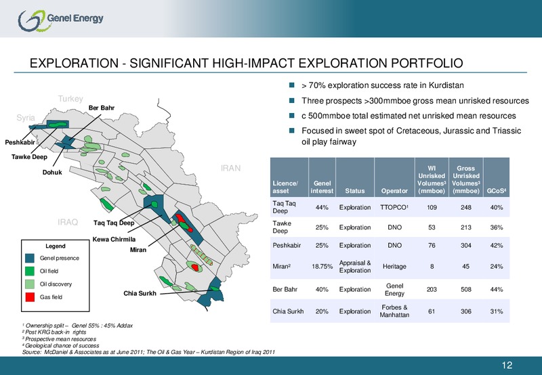
Task: Click the Ber Bahr map label
Action: (101, 108)
